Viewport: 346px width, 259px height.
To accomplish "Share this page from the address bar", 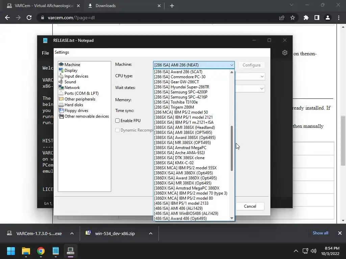I will (x=282, y=18).
